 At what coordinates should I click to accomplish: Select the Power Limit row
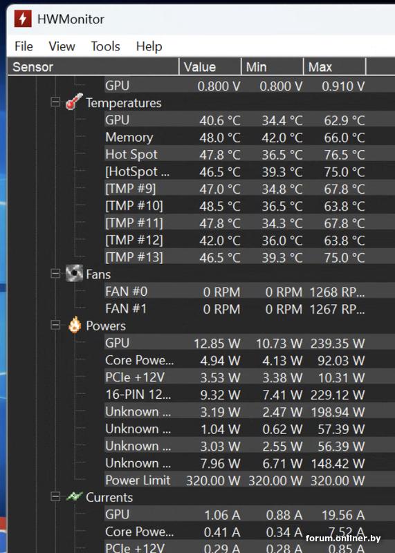pyautogui.click(x=235, y=480)
